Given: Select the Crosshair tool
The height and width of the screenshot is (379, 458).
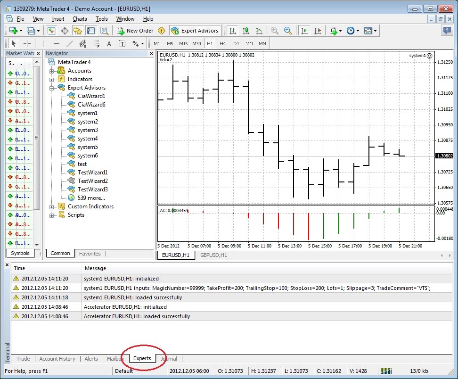Looking at the screenshot, I should pyautogui.click(x=27, y=43).
